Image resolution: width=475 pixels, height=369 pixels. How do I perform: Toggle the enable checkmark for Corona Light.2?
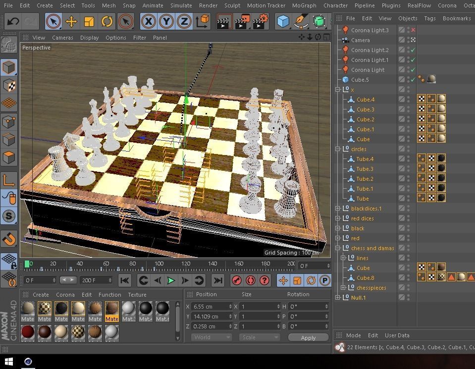point(413,50)
